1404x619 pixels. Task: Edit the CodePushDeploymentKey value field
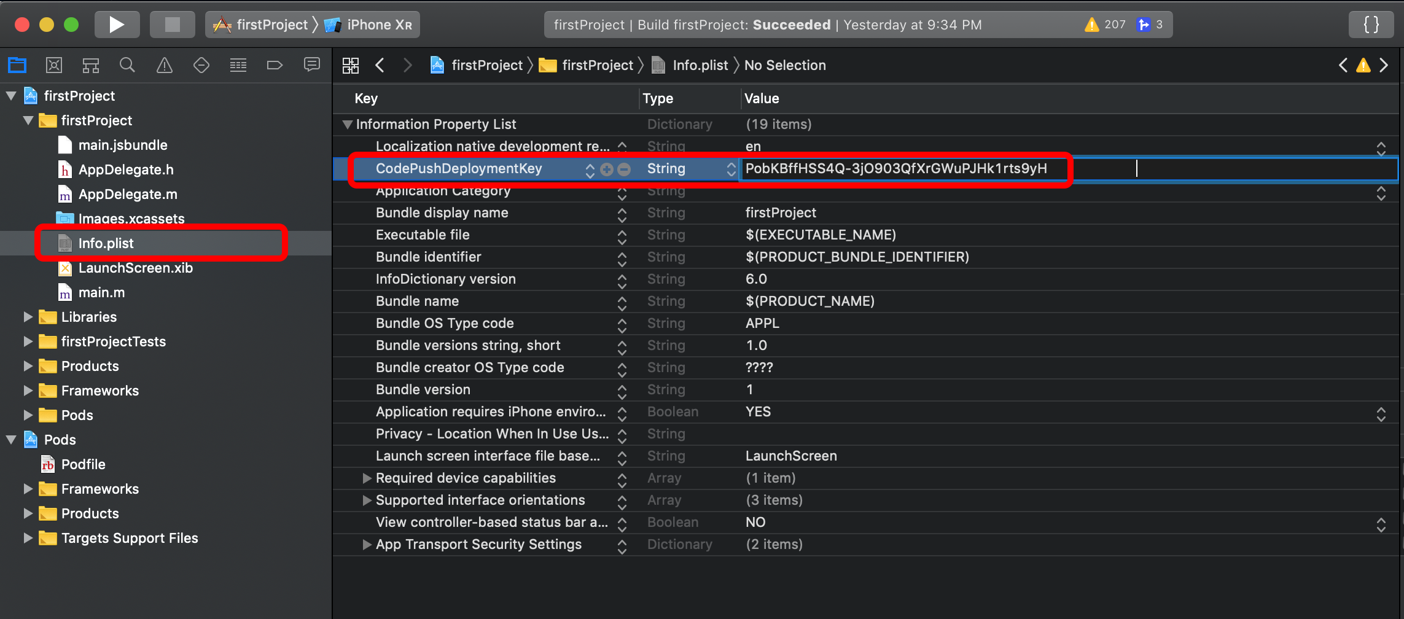1069,169
